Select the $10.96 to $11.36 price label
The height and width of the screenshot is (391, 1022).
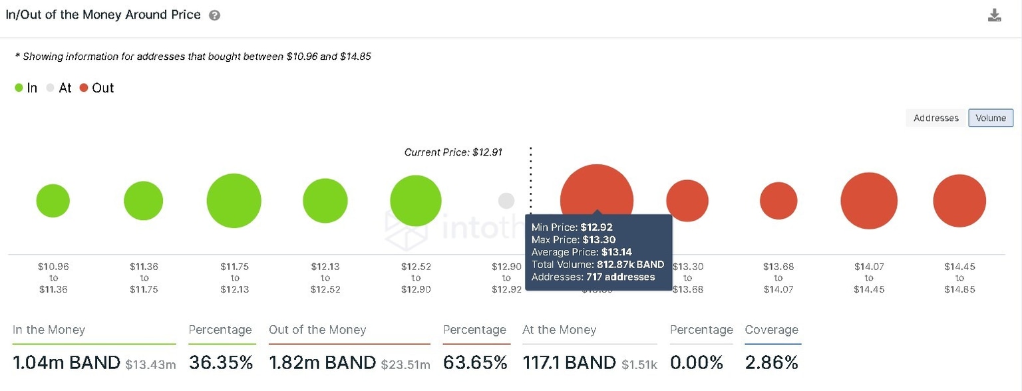coord(53,278)
